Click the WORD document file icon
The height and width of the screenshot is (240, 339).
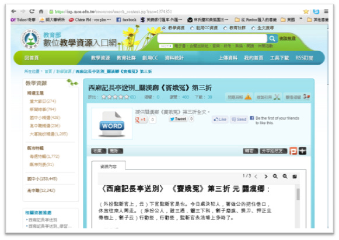[112, 124]
